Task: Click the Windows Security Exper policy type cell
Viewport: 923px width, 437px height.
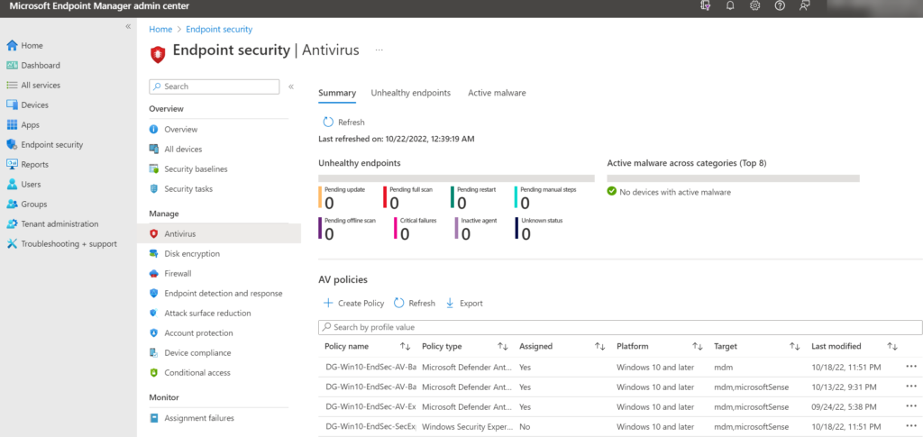Action: coord(467,427)
